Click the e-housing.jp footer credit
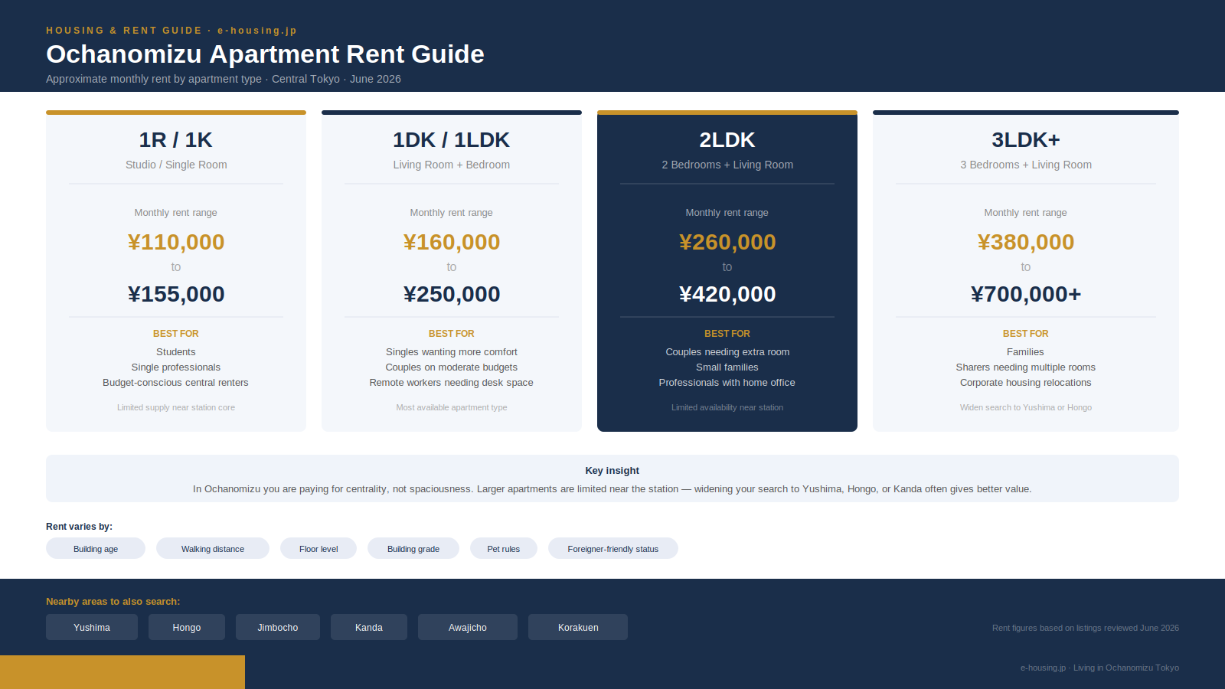This screenshot has height=689, width=1225. coord(1099,668)
